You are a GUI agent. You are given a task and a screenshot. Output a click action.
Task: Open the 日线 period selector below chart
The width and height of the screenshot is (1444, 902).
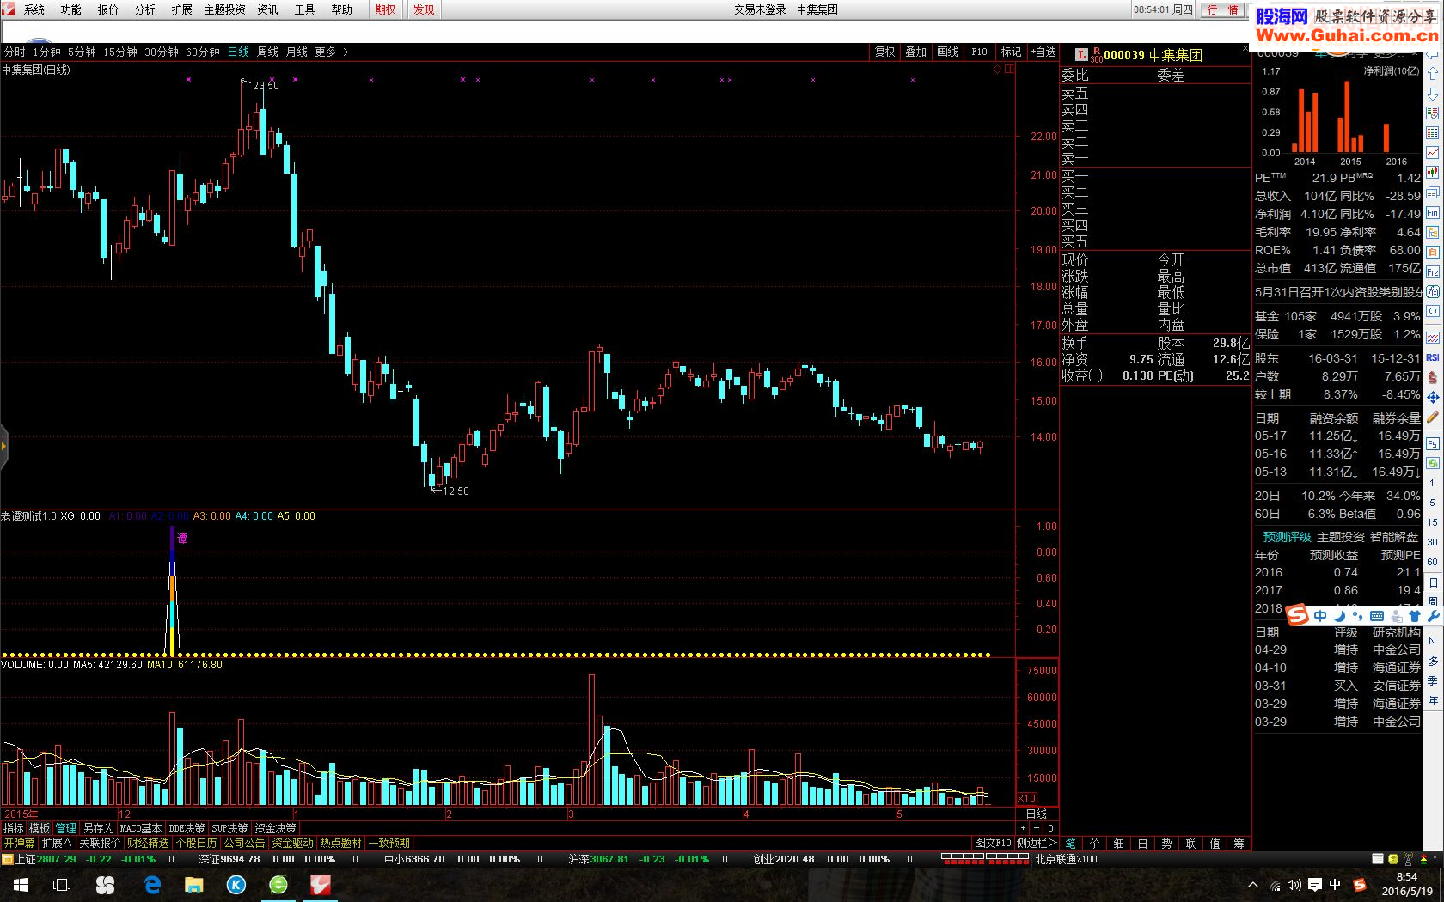coord(1037,814)
